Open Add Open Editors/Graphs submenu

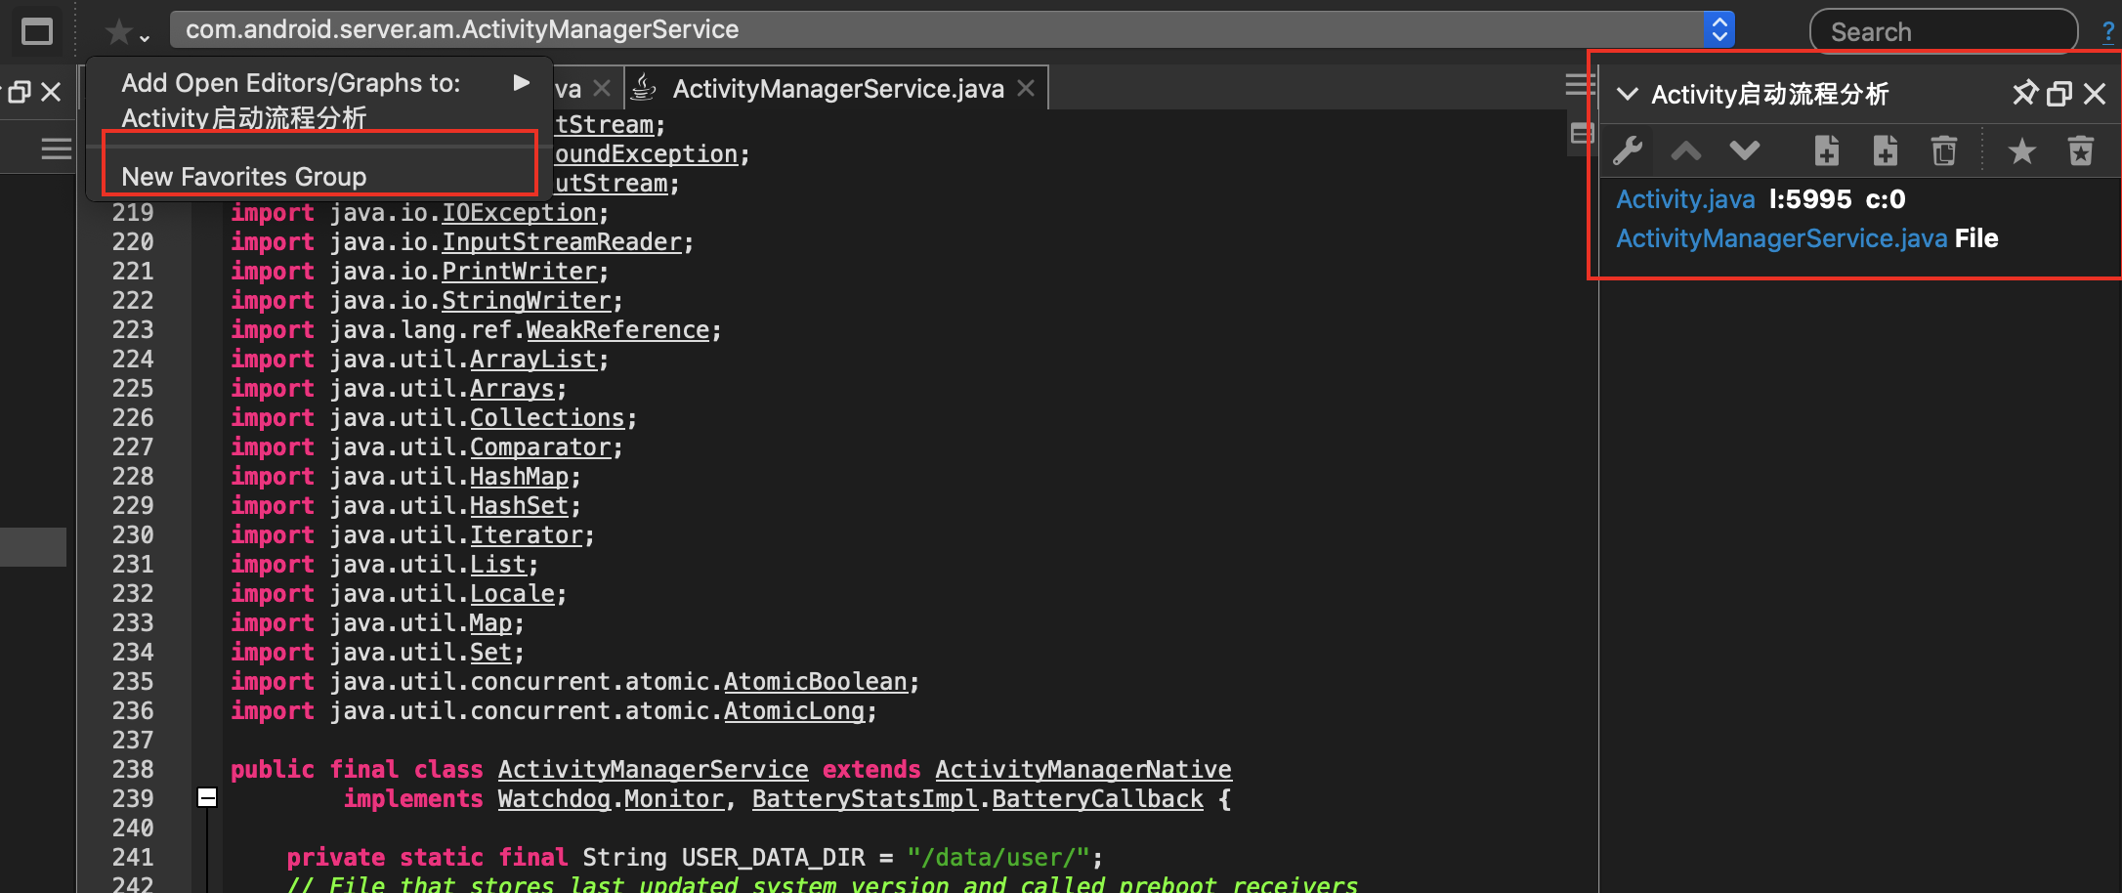[x=322, y=84]
